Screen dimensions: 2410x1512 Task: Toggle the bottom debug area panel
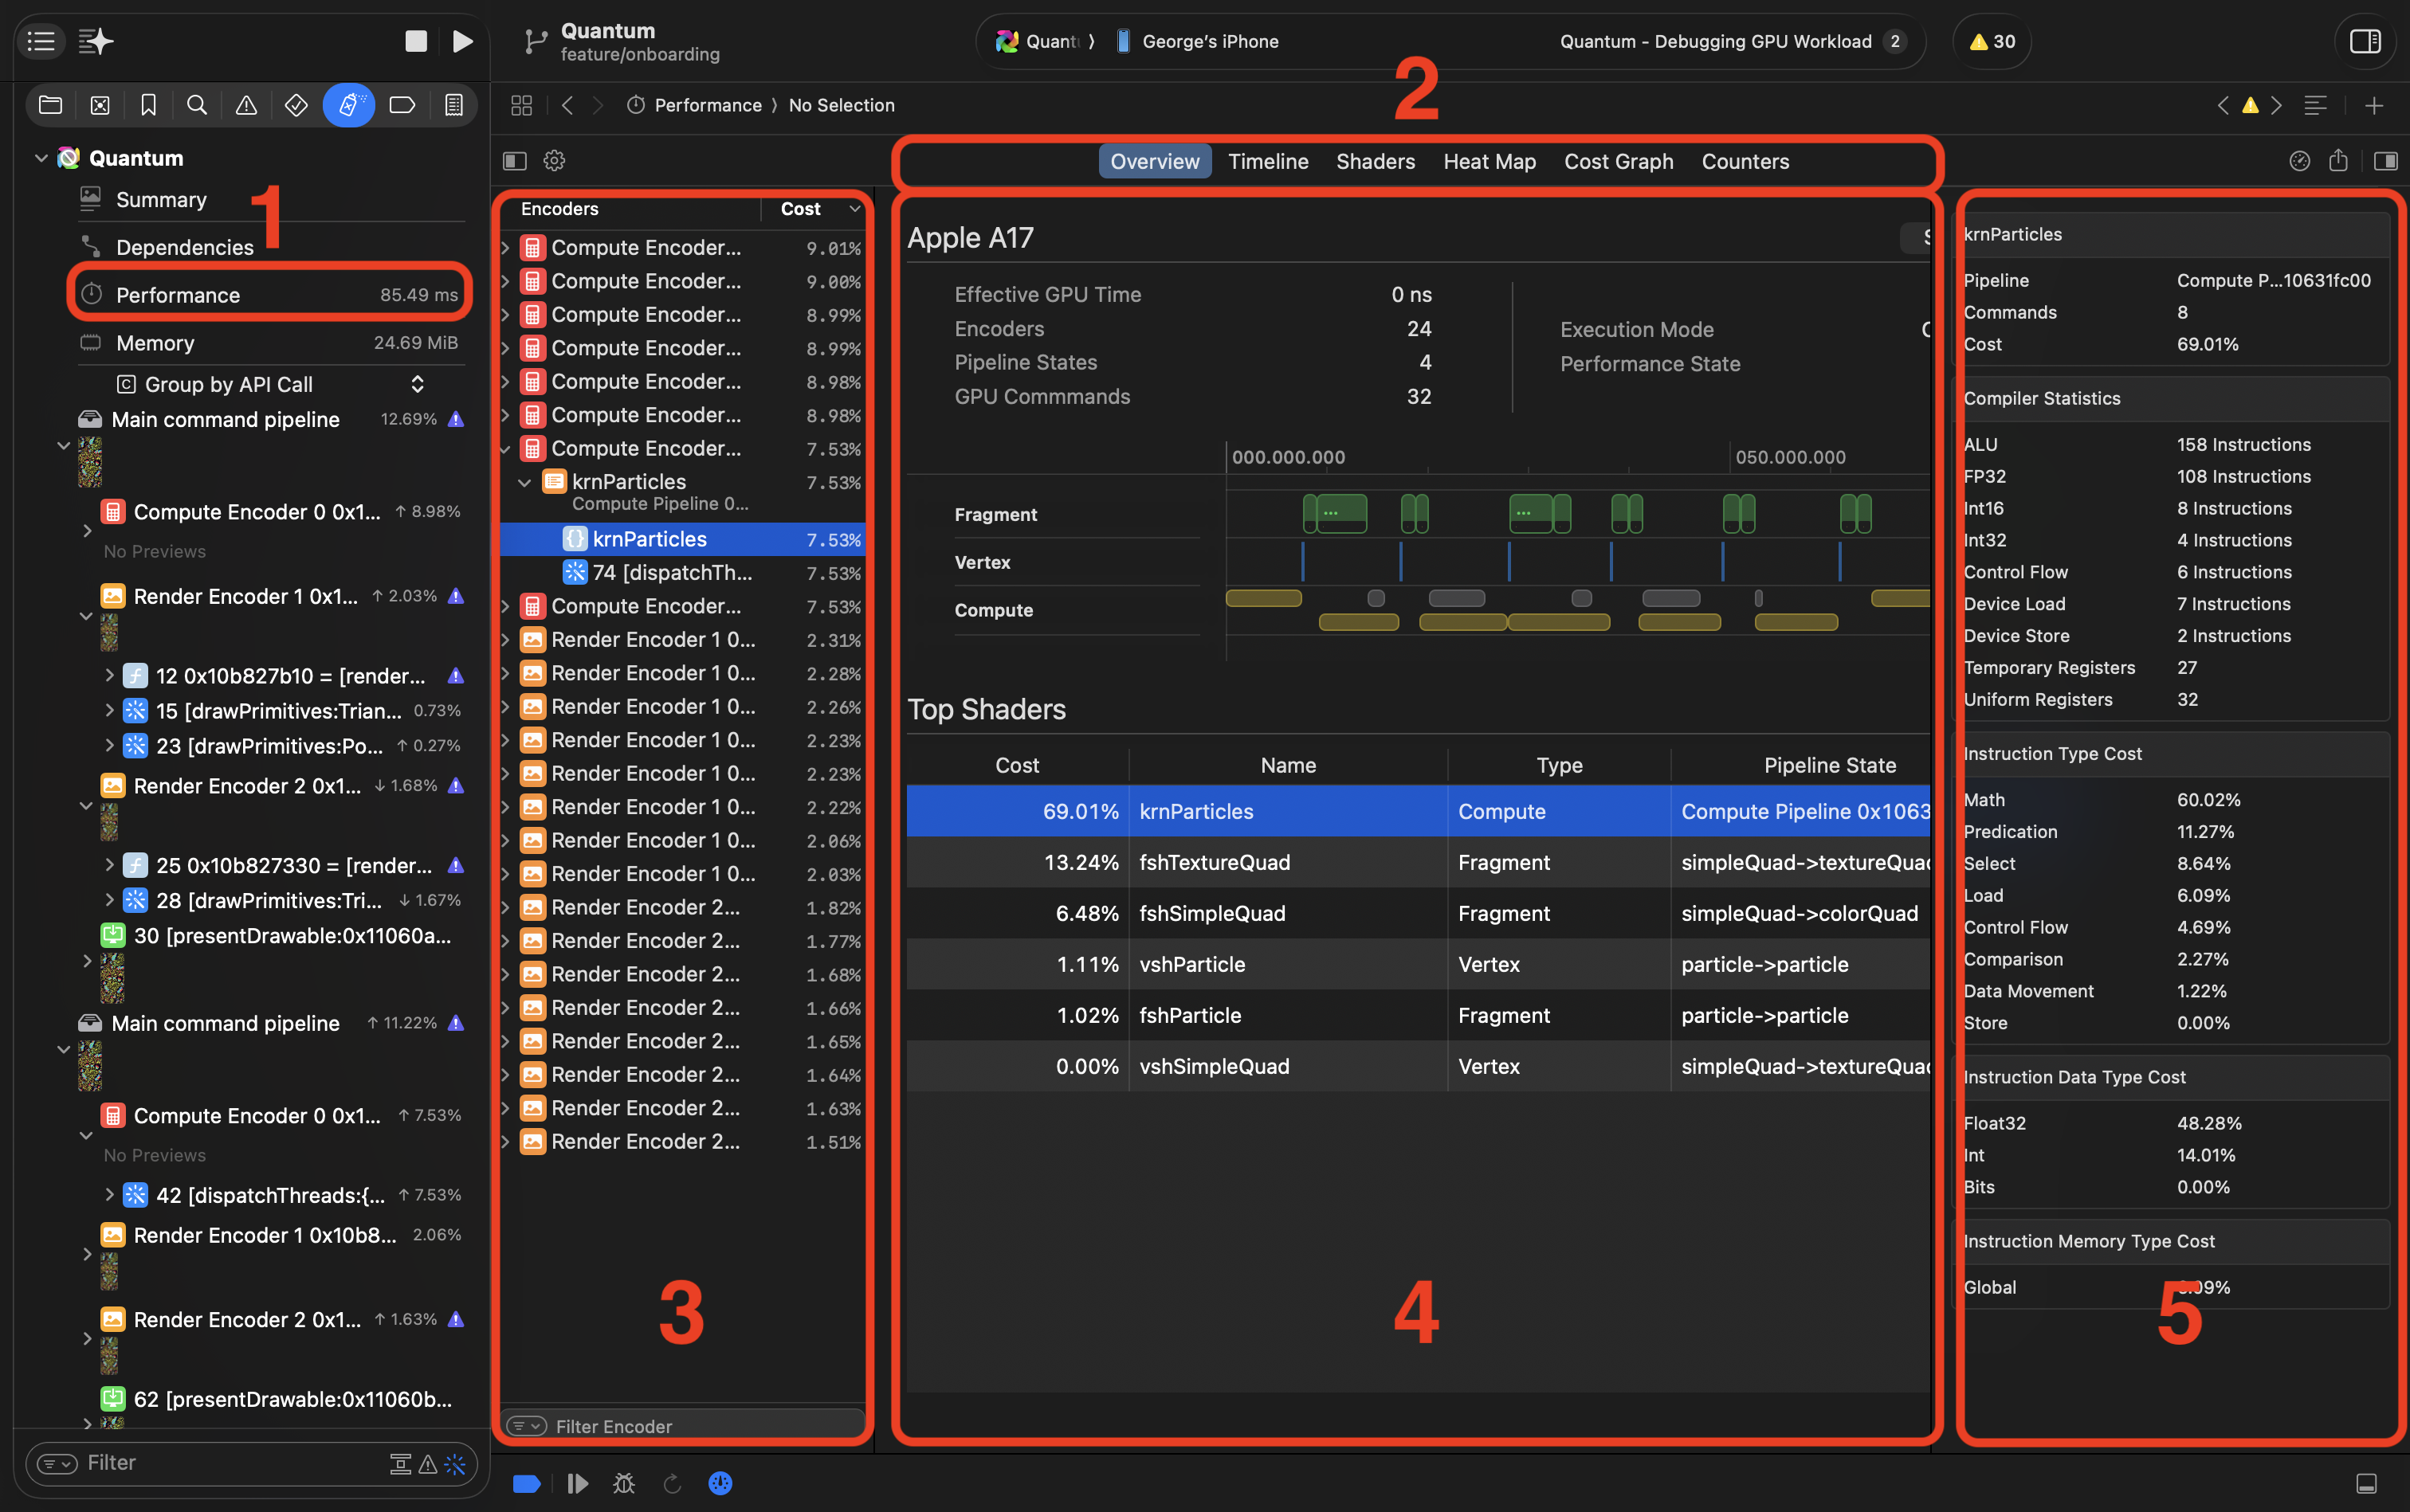(2366, 1483)
